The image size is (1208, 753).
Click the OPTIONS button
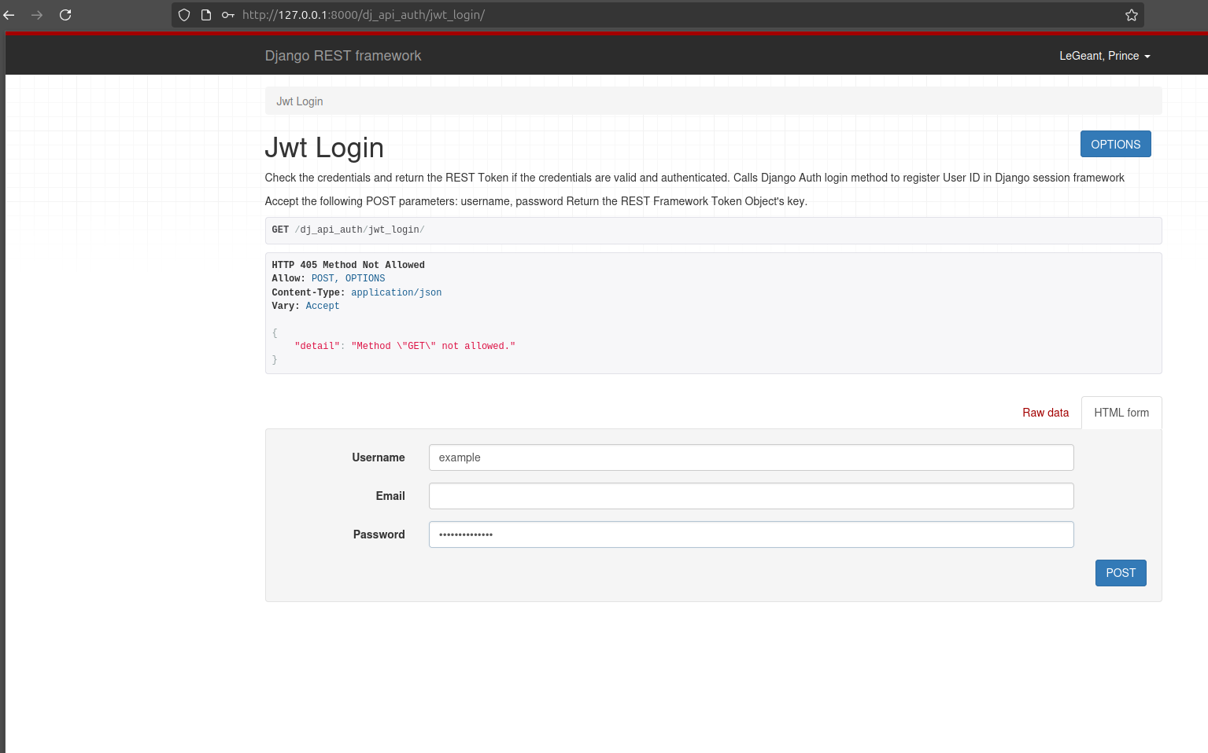pos(1115,144)
